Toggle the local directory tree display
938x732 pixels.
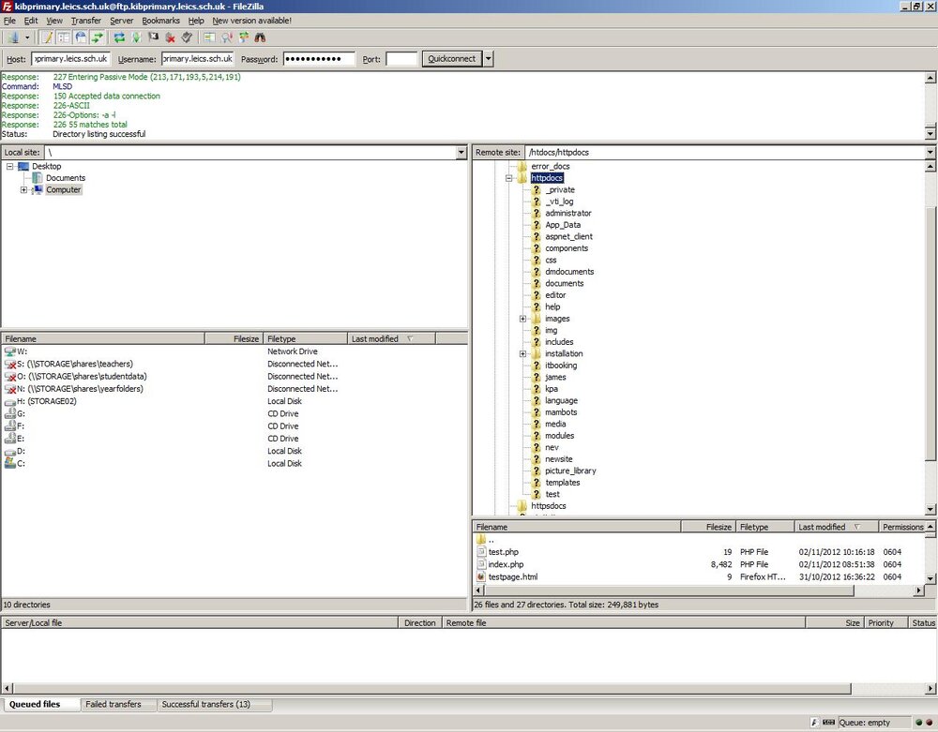(x=64, y=37)
